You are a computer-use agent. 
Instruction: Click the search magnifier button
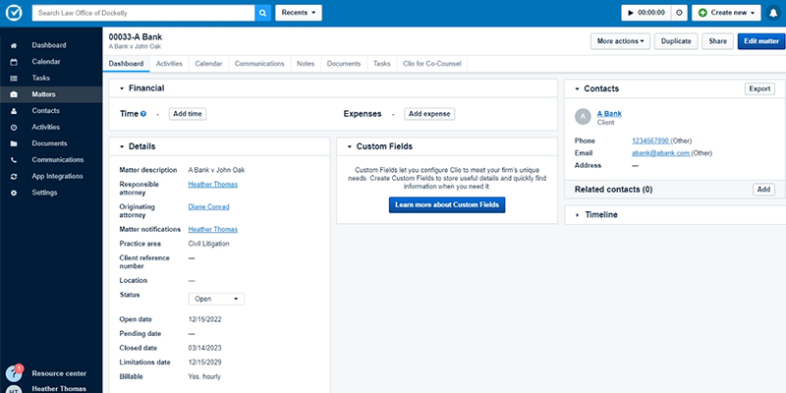pyautogui.click(x=262, y=13)
